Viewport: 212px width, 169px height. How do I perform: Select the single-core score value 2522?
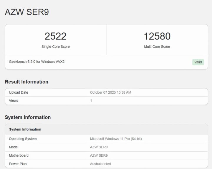tap(55, 36)
